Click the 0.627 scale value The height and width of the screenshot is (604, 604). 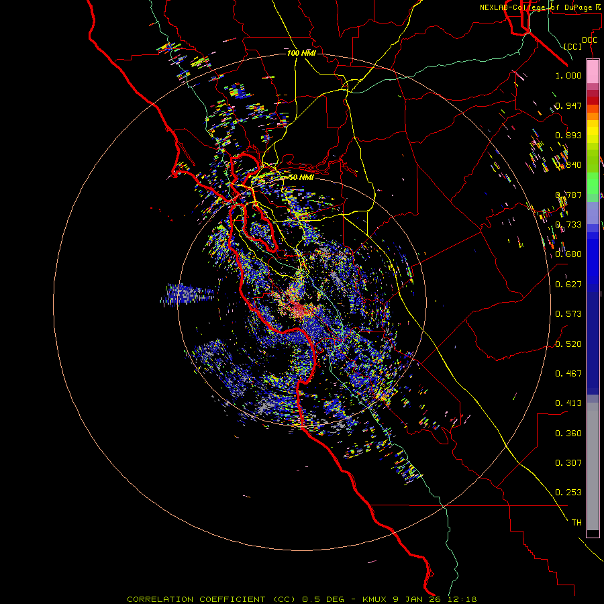pos(568,285)
